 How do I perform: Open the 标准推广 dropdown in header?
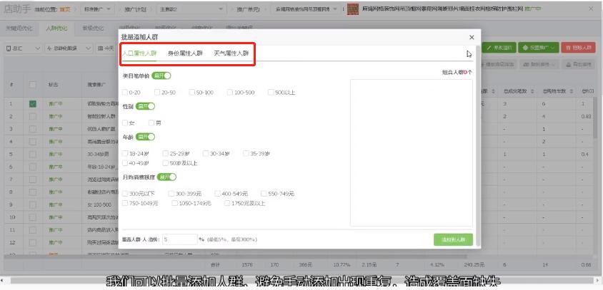pos(98,9)
